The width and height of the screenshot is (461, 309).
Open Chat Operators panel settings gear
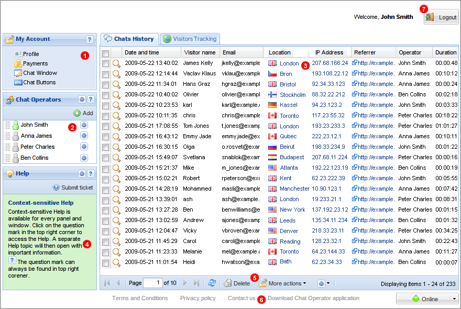82,100
